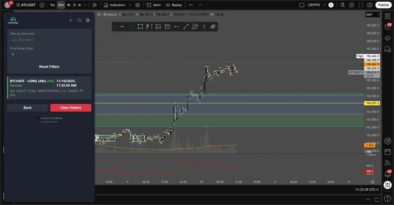Add a symbol to compare with plus icon

point(42,5)
